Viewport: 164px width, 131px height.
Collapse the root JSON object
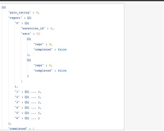click(3, 8)
